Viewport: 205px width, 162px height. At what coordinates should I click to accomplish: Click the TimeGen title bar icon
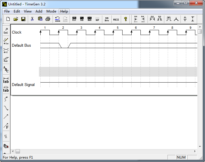click(5, 4)
